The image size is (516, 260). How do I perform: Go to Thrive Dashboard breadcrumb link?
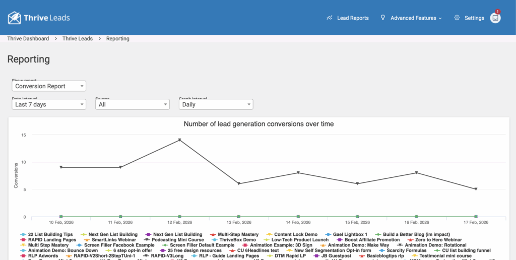pyautogui.click(x=28, y=39)
